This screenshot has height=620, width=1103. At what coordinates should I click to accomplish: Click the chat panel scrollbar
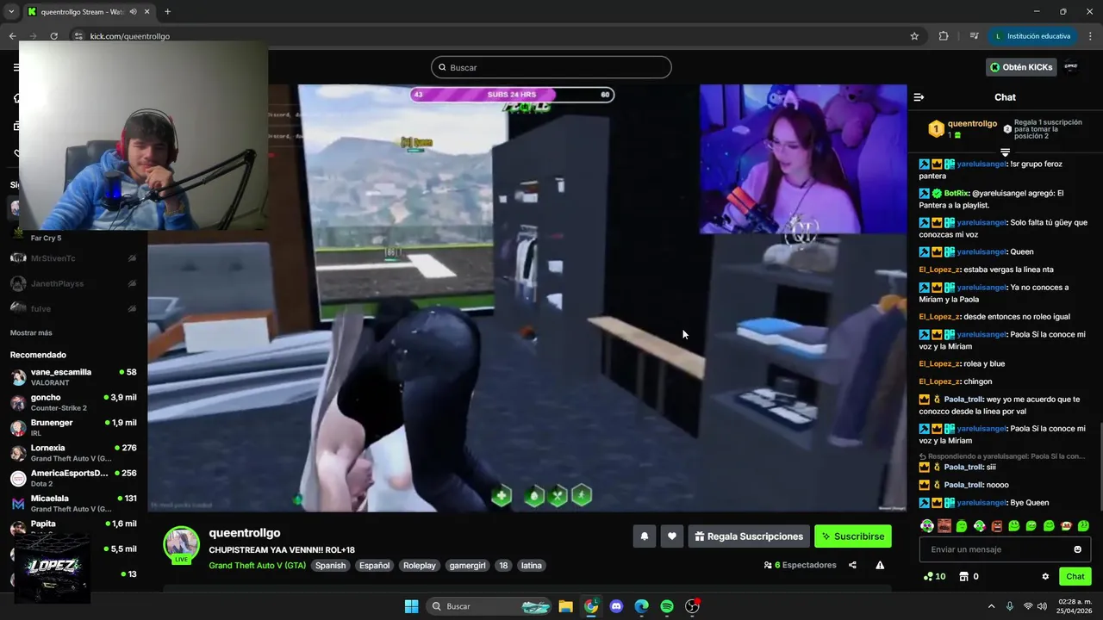[x=1100, y=468]
